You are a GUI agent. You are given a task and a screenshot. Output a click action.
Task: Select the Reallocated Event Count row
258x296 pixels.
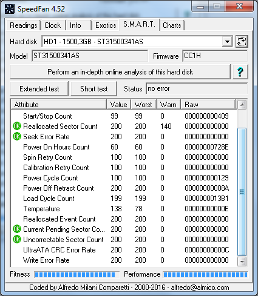pyautogui.click(x=124, y=219)
